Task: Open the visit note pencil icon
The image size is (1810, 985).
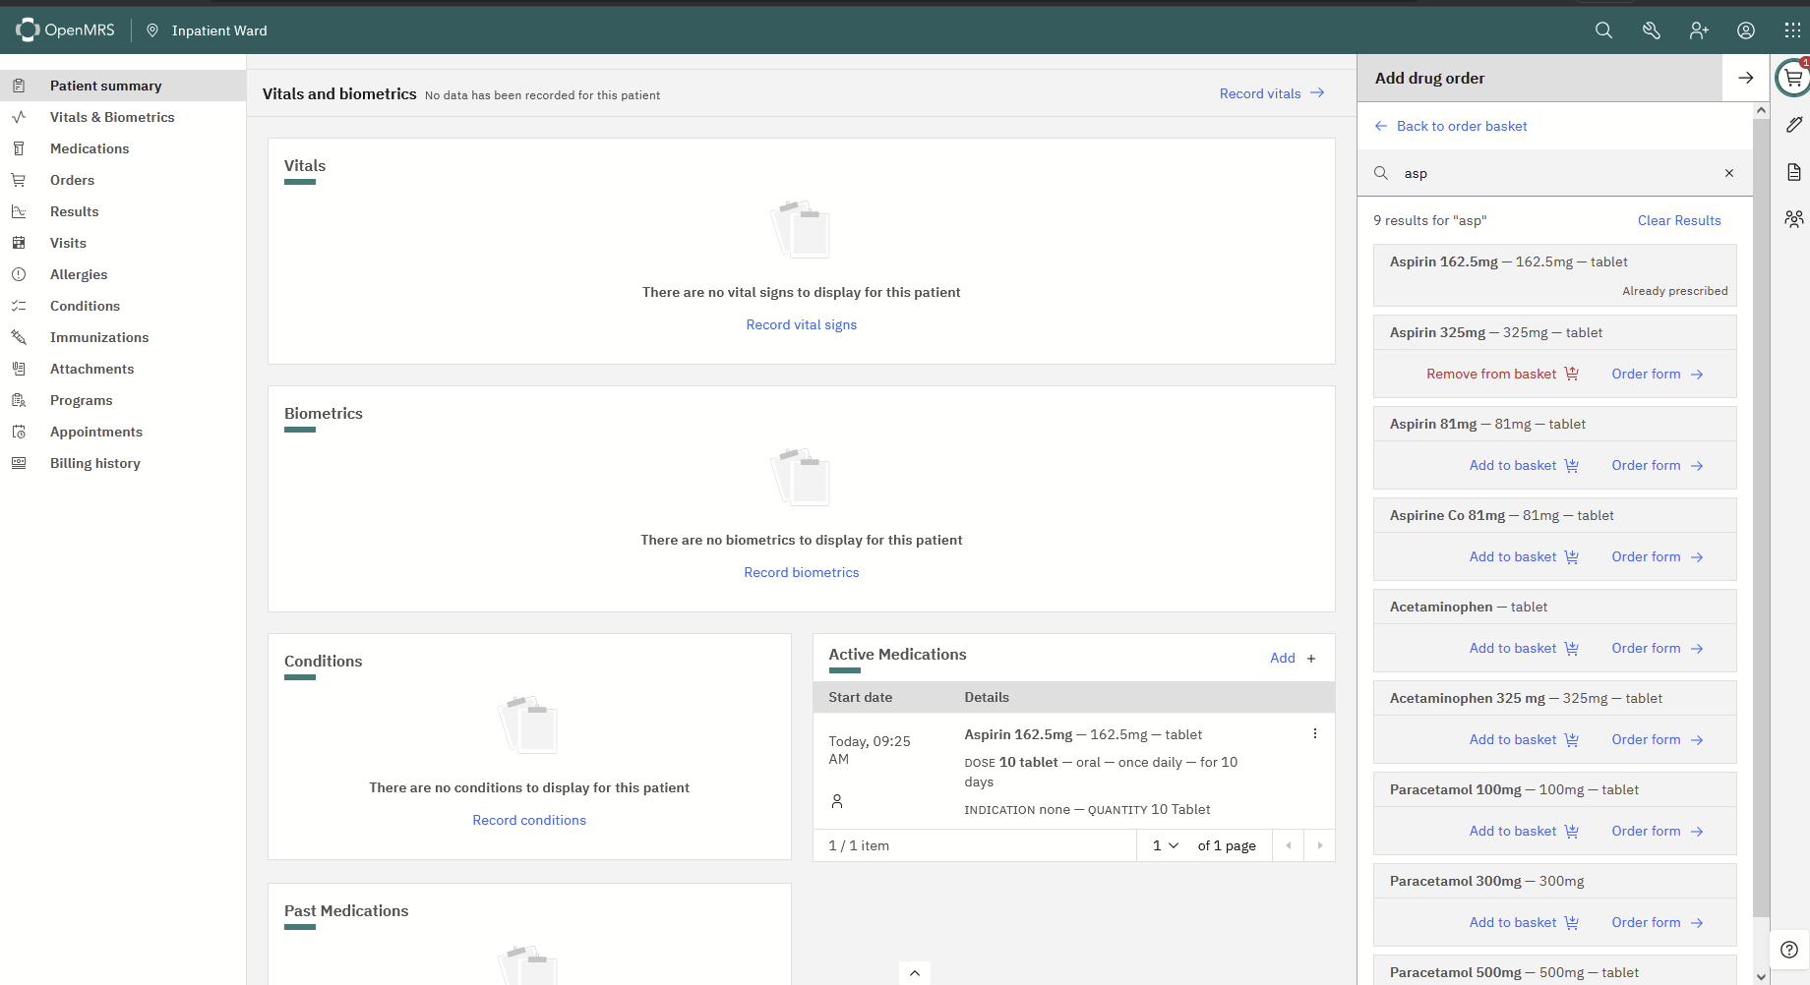Action: click(1793, 125)
